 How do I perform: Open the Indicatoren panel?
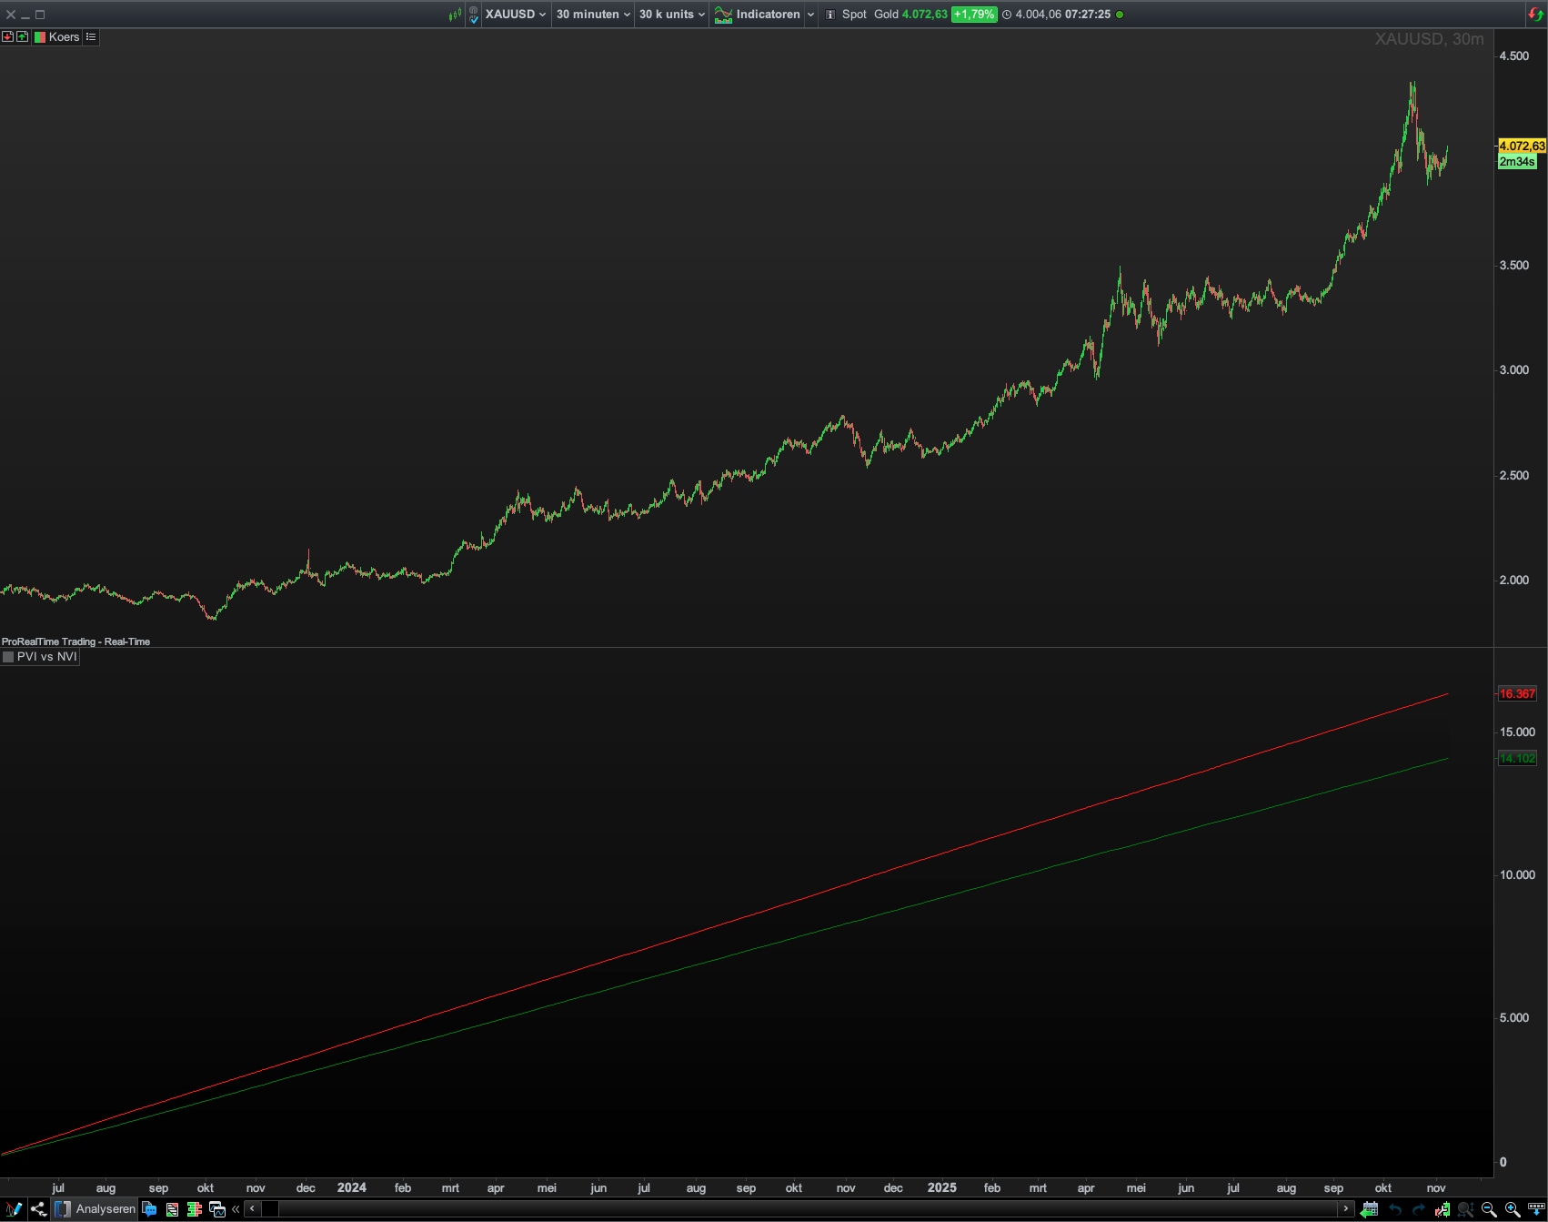pos(758,15)
